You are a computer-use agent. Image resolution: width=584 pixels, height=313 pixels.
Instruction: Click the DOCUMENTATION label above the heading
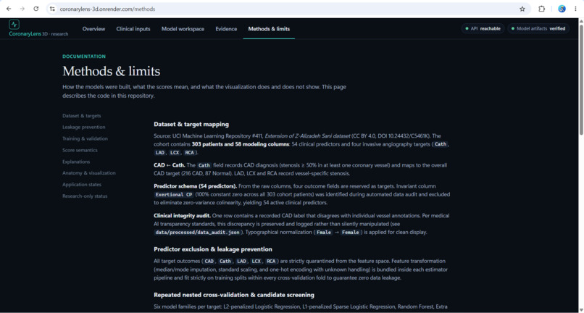tap(84, 57)
